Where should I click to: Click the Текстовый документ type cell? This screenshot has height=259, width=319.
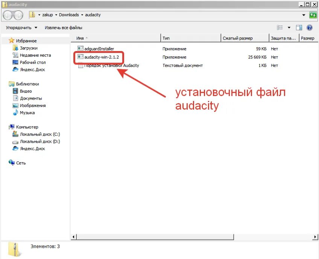[x=182, y=65]
